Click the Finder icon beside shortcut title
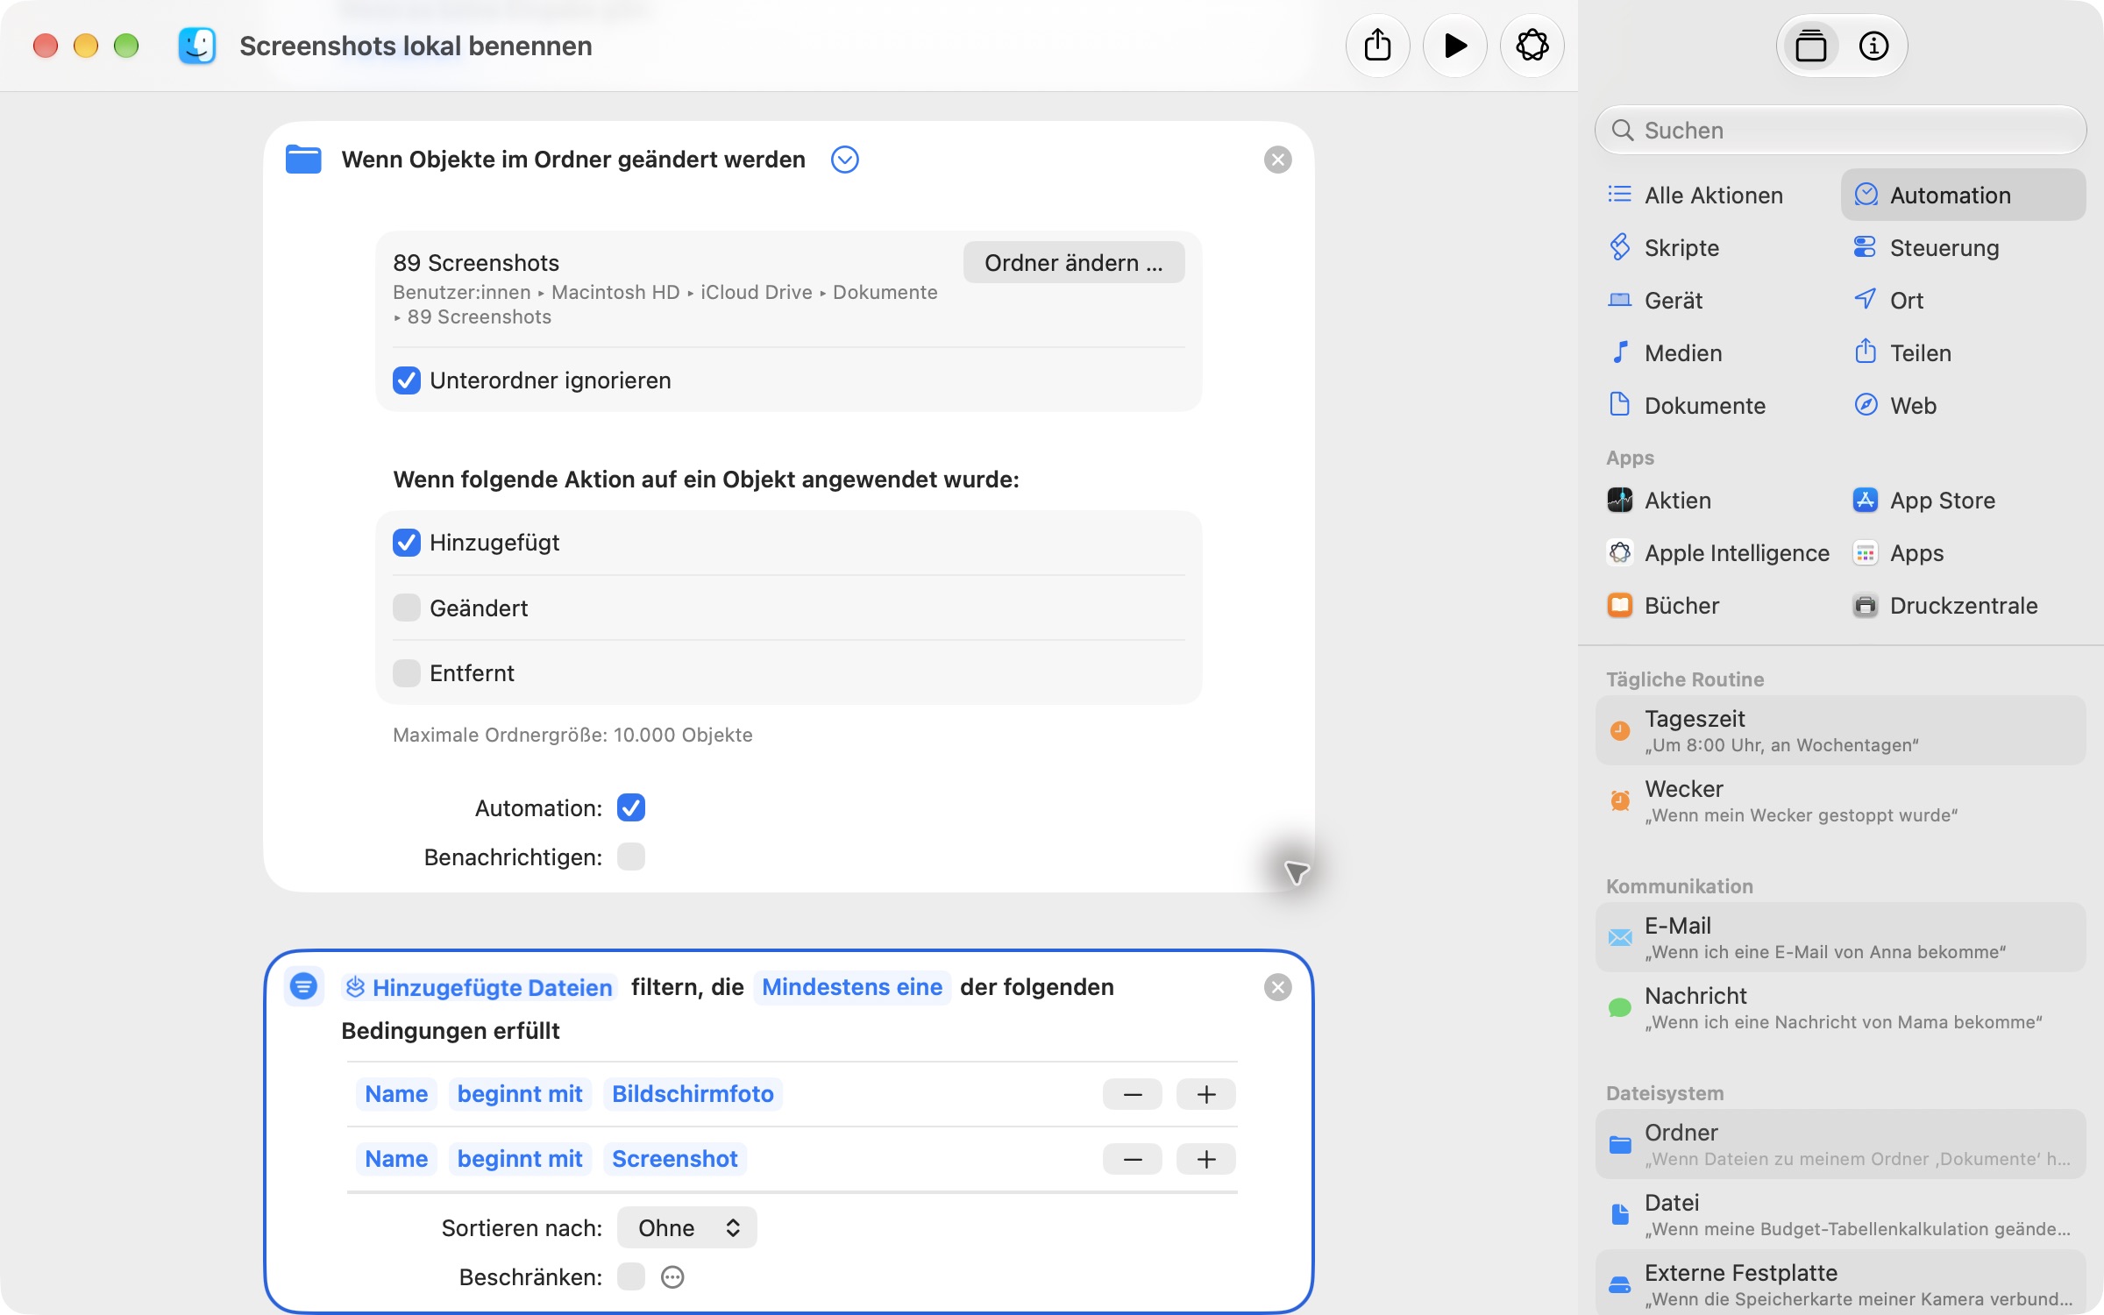 click(197, 46)
